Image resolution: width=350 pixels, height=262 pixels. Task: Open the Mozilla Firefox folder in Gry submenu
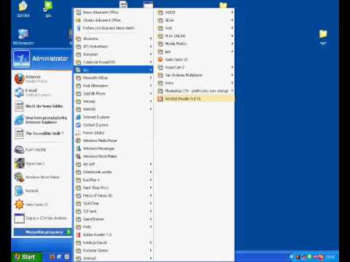pos(195,44)
